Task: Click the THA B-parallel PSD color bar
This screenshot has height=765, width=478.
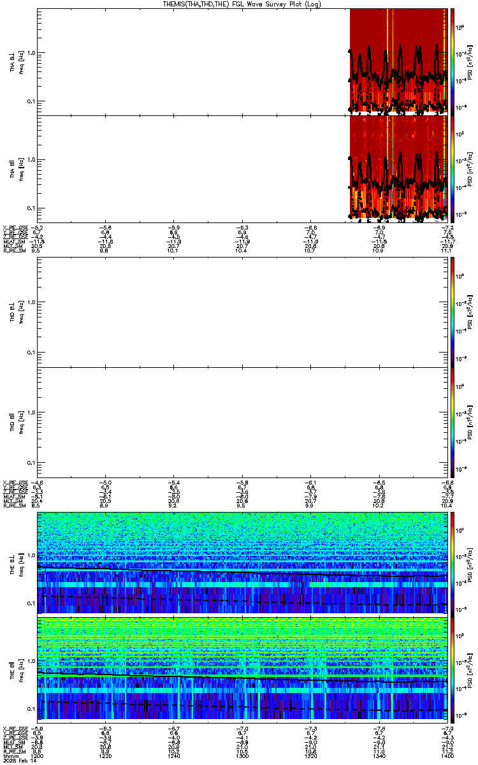Action: 453,170
